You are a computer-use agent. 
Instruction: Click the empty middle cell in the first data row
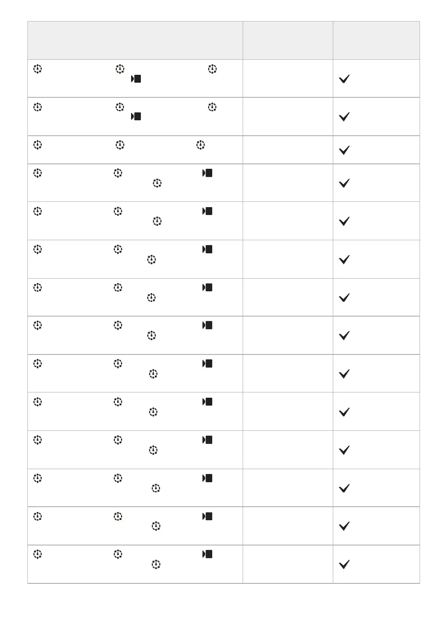288,79
